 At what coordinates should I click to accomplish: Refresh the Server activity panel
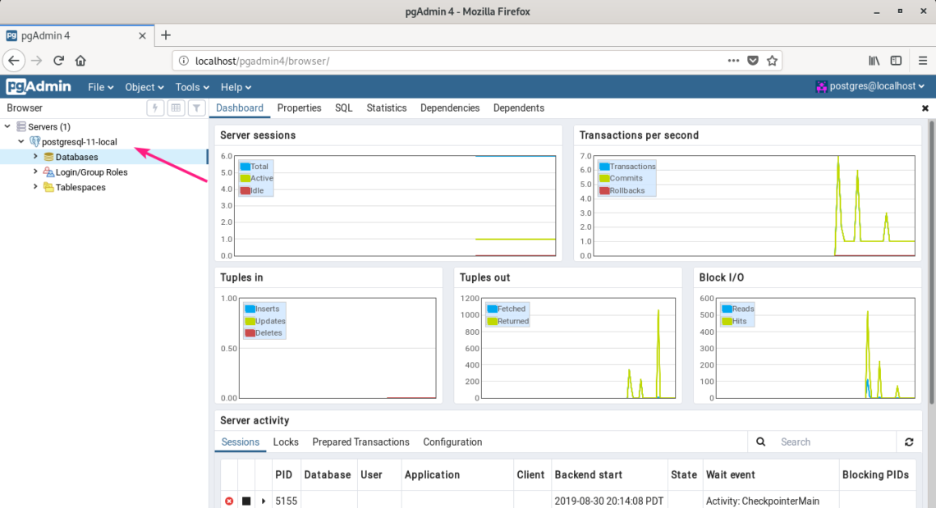tap(909, 442)
